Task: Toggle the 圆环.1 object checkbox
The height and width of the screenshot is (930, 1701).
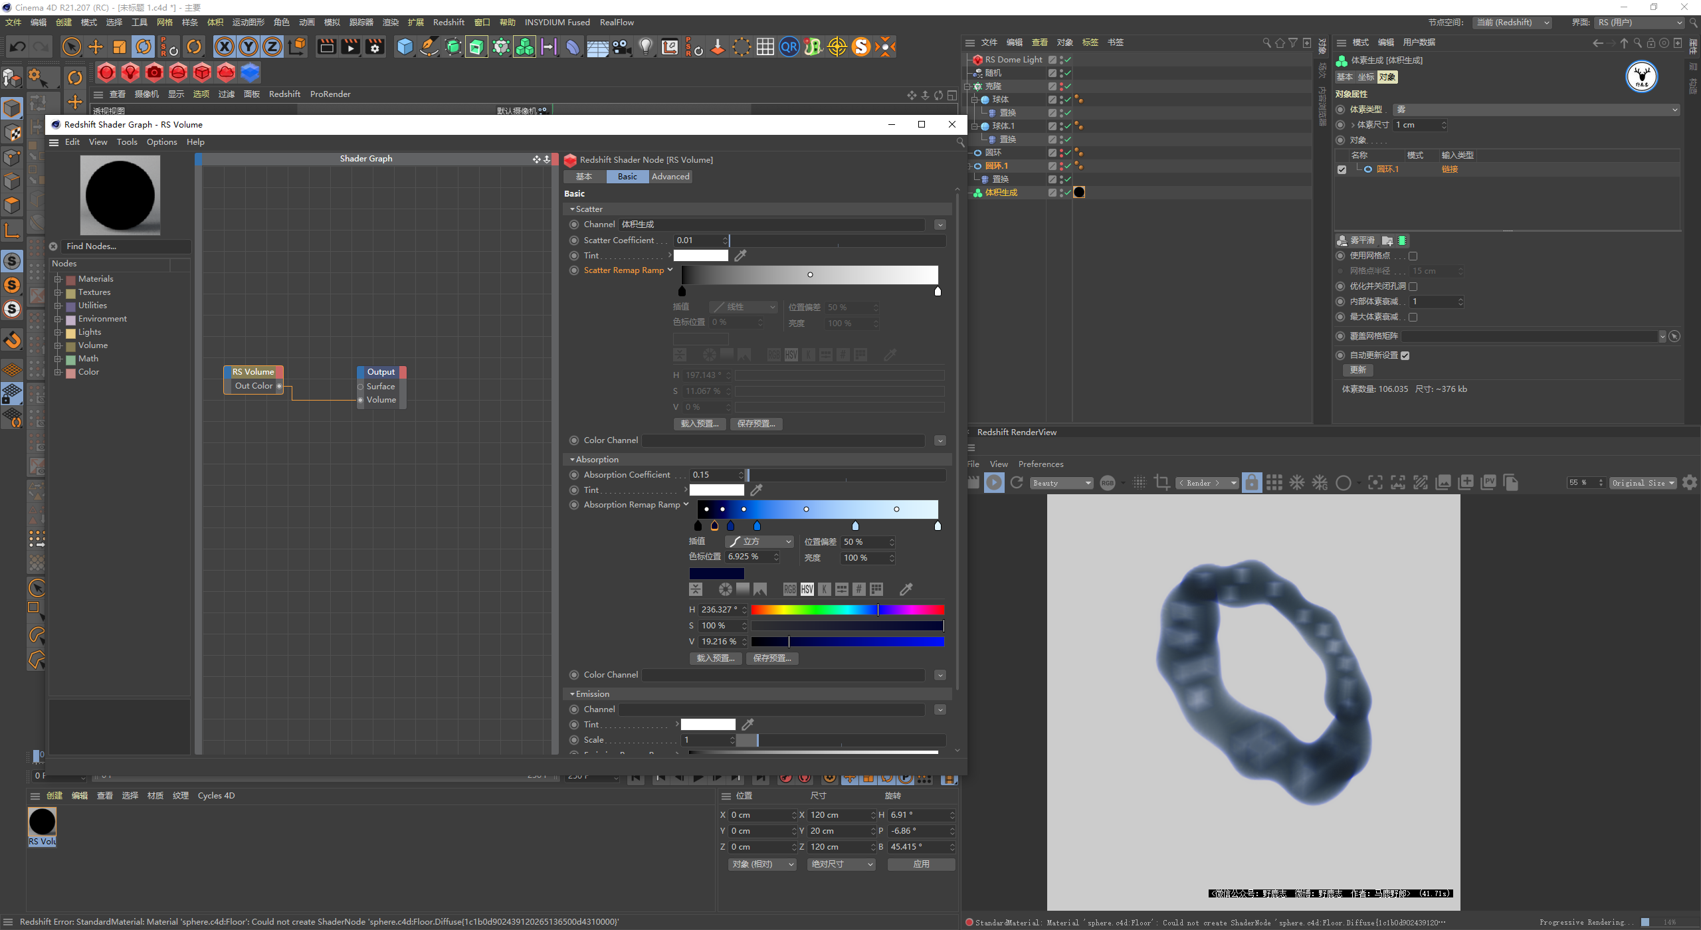Action: point(1342,169)
